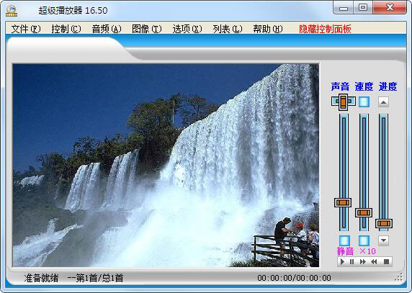Image resolution: width=412 pixels, height=293 pixels.
Task: Click the down arrow below progress slider
Action: point(383,240)
